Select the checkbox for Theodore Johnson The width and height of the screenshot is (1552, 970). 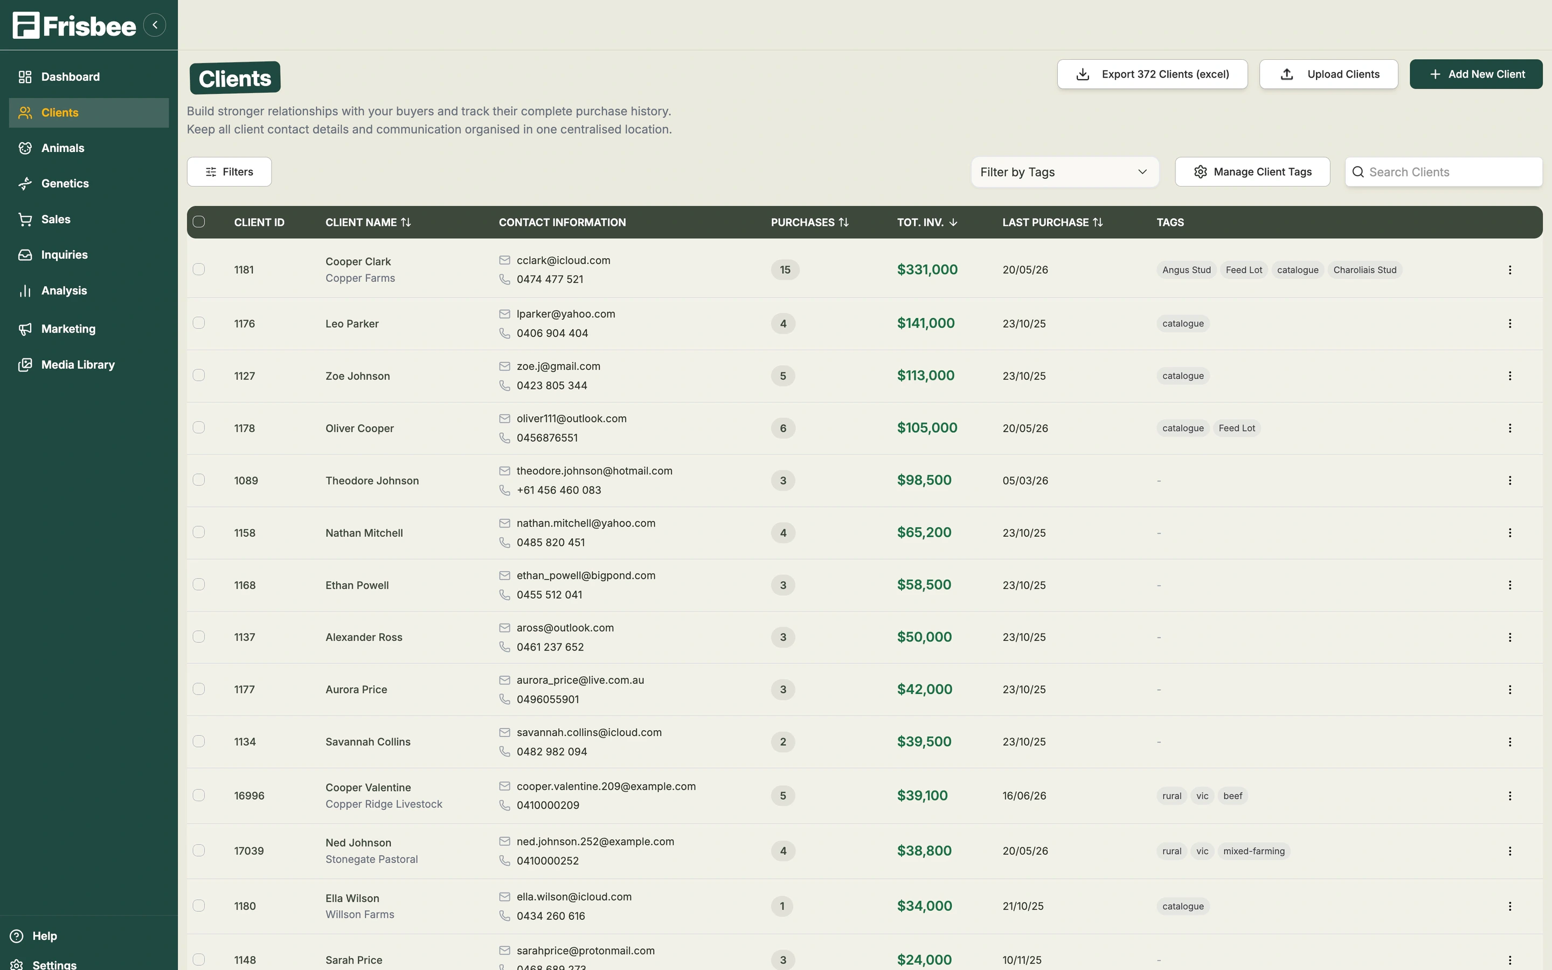[199, 480]
